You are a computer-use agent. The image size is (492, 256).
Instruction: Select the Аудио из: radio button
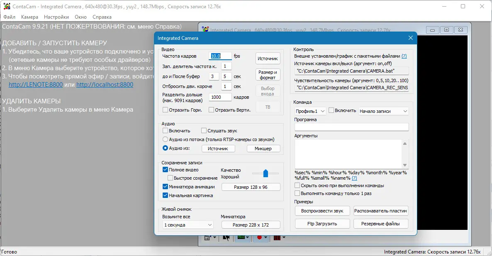(165, 148)
